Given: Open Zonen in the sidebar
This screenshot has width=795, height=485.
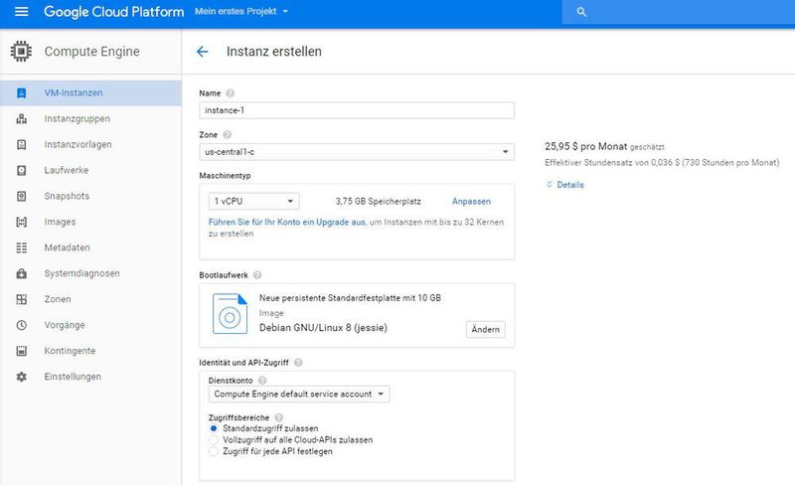Looking at the screenshot, I should tap(90, 299).
